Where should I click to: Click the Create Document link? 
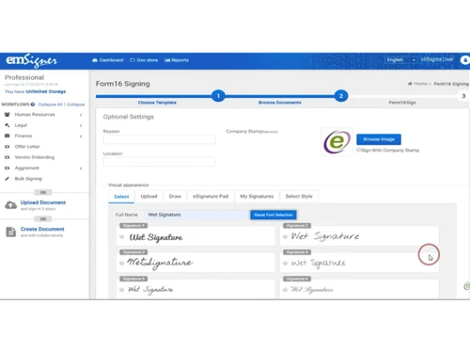pyautogui.click(x=42, y=229)
